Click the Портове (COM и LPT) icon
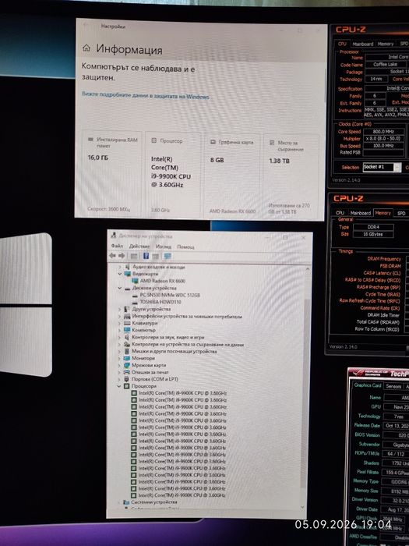This screenshot has width=409, height=546. click(x=127, y=379)
